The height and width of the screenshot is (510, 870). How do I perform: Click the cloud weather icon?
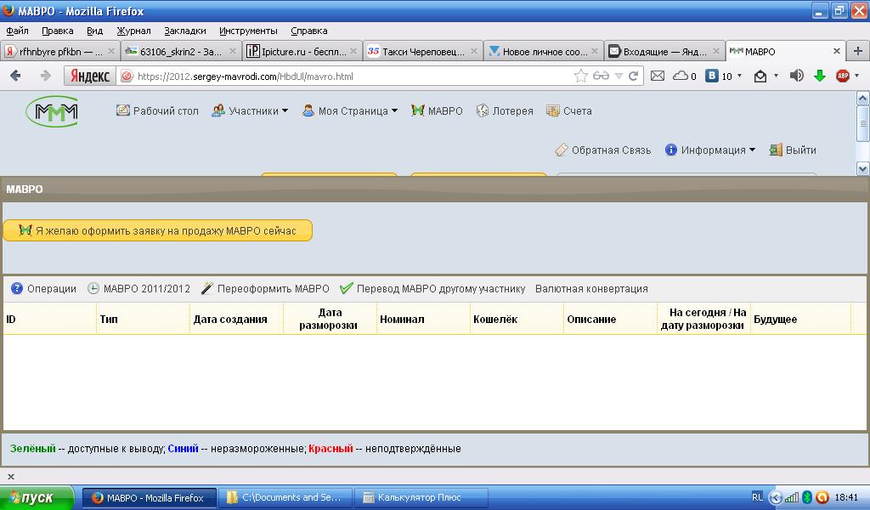point(681,76)
